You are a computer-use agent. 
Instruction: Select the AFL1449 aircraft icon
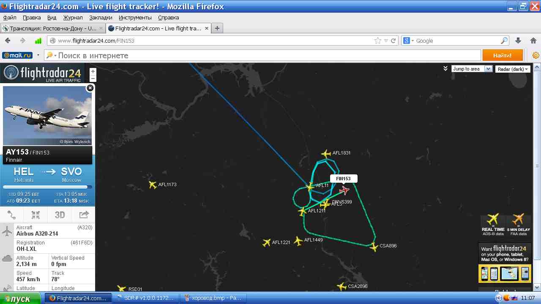point(298,241)
